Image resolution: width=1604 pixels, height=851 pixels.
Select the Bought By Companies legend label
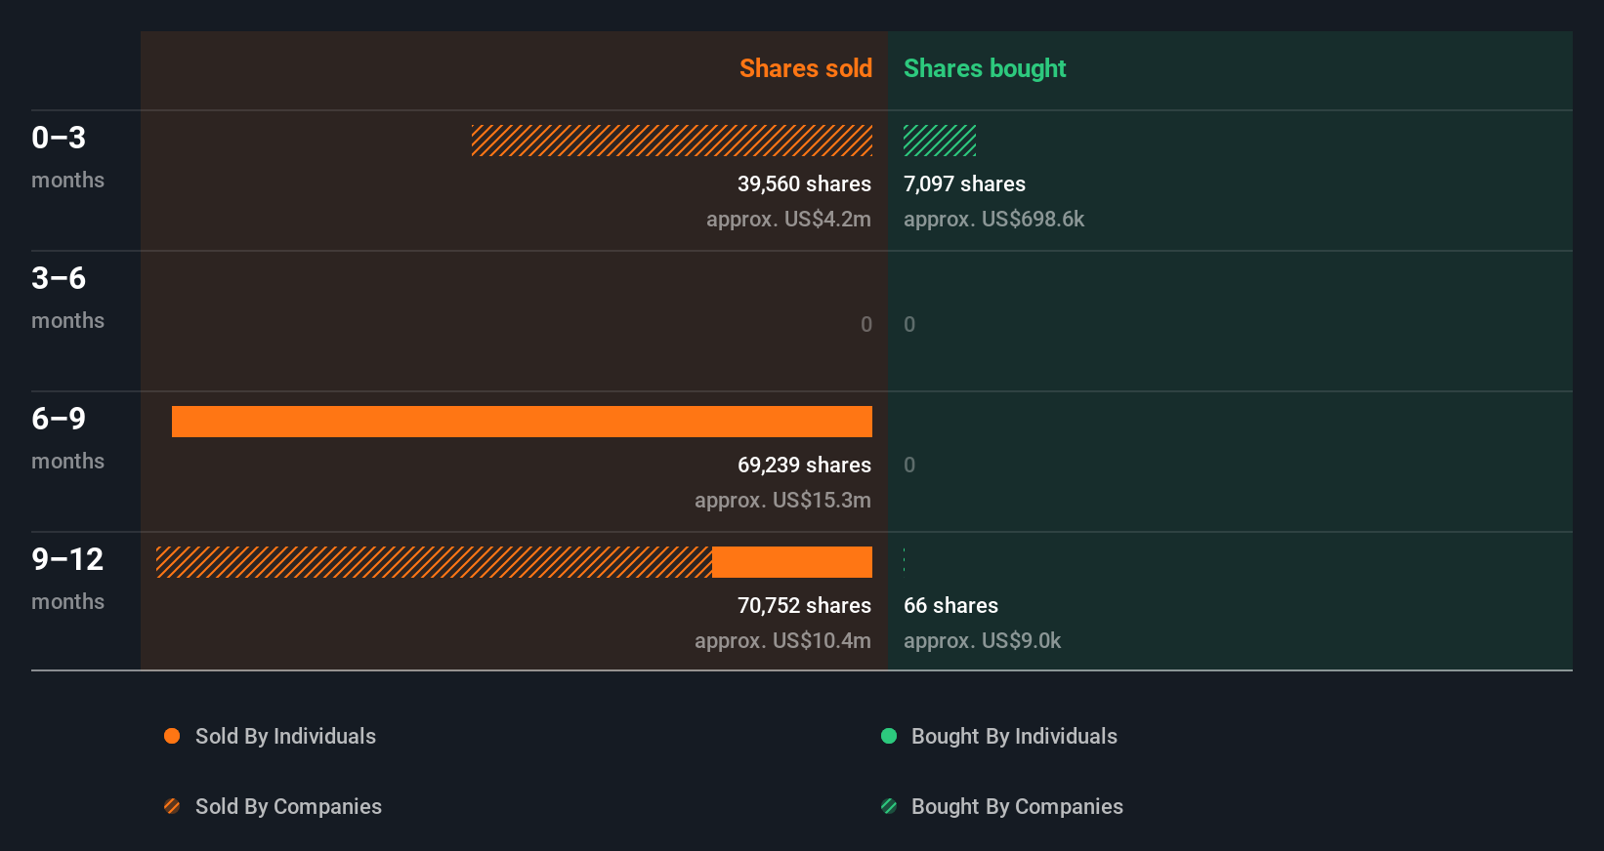[1017, 806]
